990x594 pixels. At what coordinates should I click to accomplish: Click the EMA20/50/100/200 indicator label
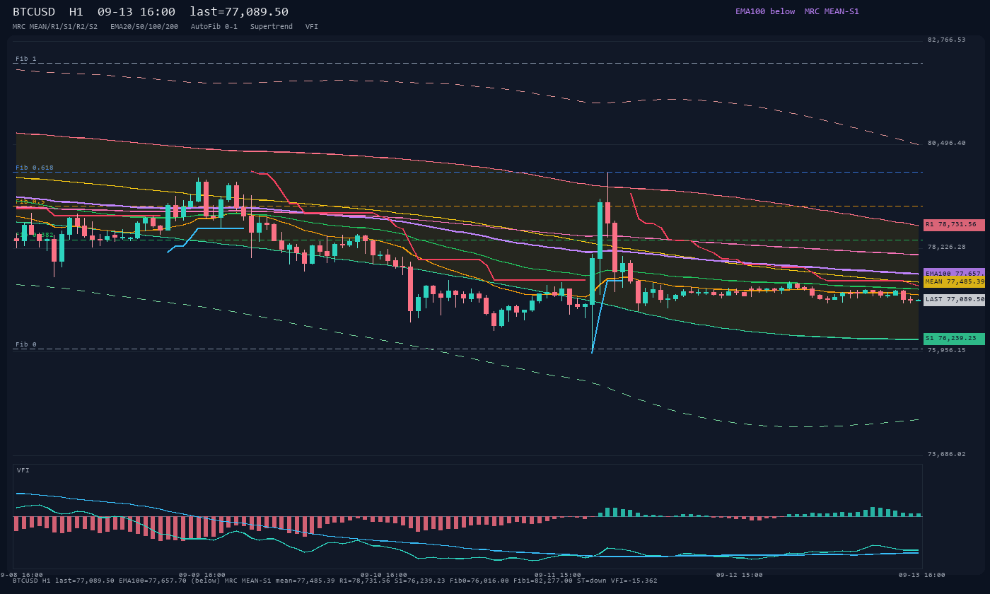pyautogui.click(x=144, y=27)
